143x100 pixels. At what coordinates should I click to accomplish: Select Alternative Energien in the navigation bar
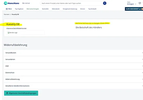[33, 9]
